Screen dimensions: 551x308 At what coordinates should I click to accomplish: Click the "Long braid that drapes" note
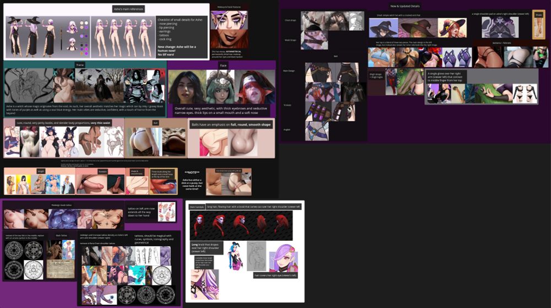[x=207, y=247]
